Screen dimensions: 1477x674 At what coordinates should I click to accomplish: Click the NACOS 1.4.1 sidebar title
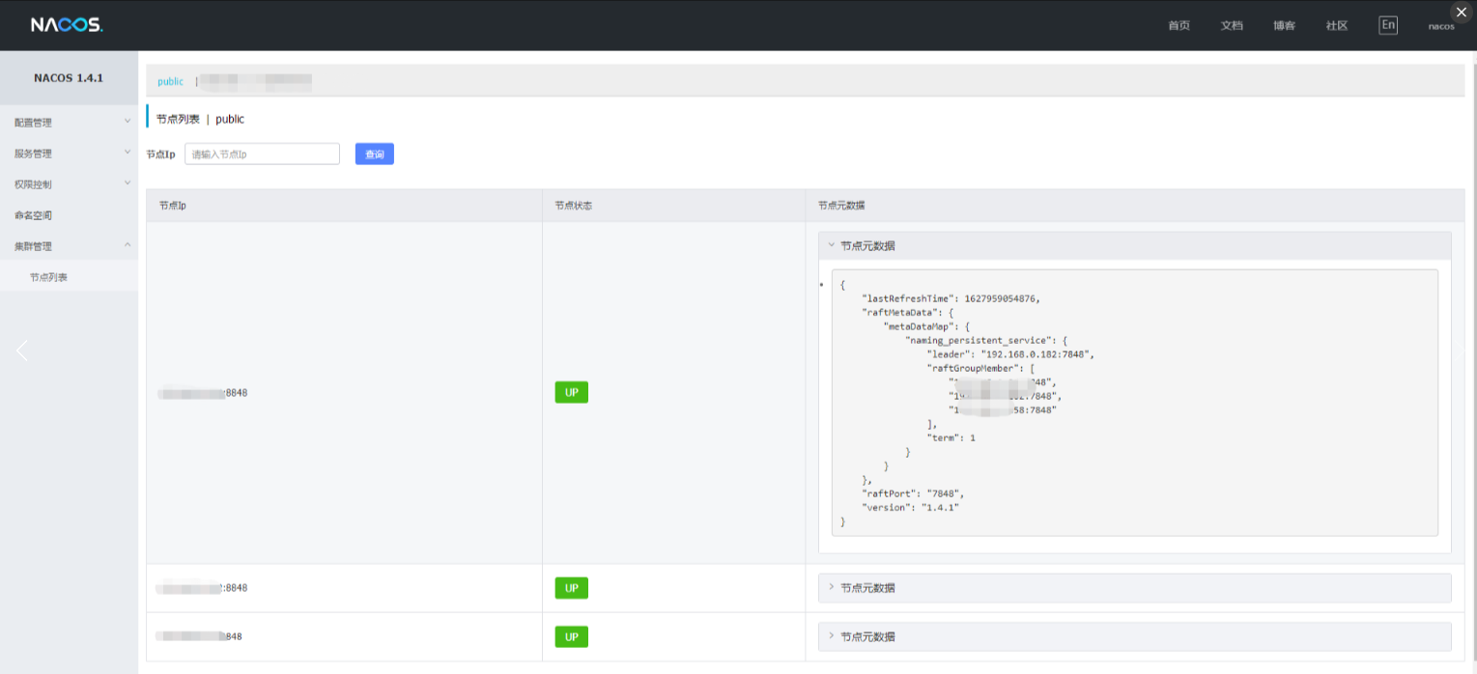point(69,77)
